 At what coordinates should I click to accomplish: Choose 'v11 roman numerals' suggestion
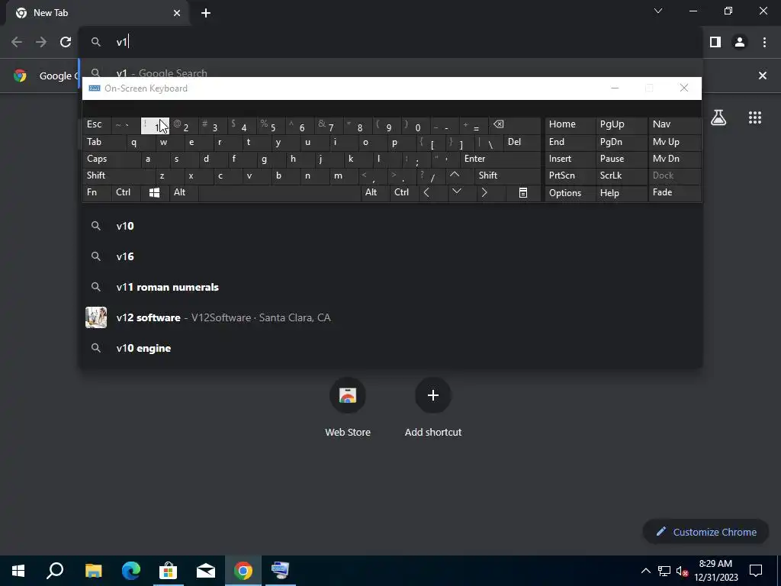pos(391,288)
